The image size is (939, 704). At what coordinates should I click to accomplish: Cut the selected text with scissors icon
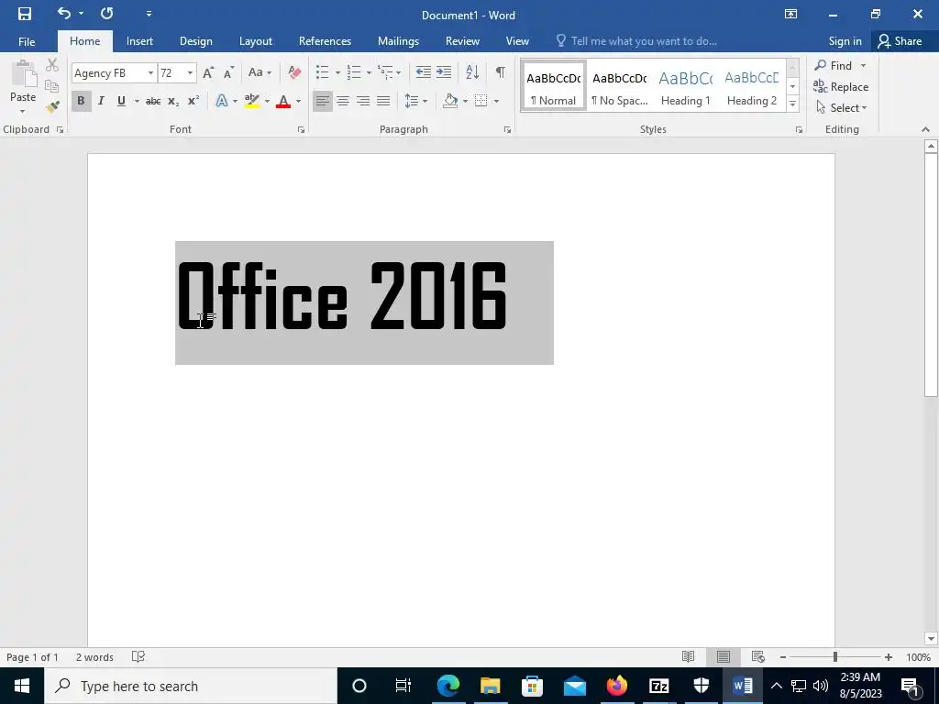(52, 65)
